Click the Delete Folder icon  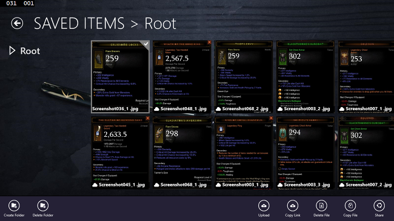tap(42, 206)
